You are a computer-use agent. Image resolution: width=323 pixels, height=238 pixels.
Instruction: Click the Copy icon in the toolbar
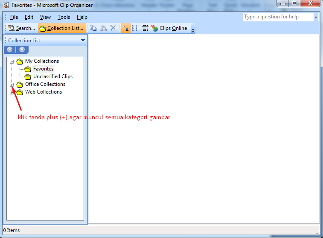click(x=93, y=28)
